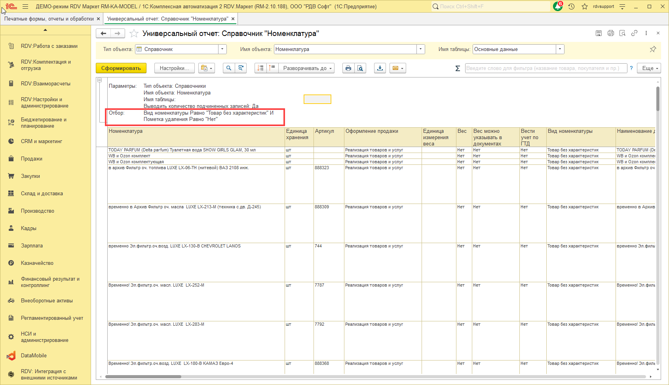
Task: Switch to 'Печатные формы, отчеты и обработки' tab
Action: coord(49,19)
